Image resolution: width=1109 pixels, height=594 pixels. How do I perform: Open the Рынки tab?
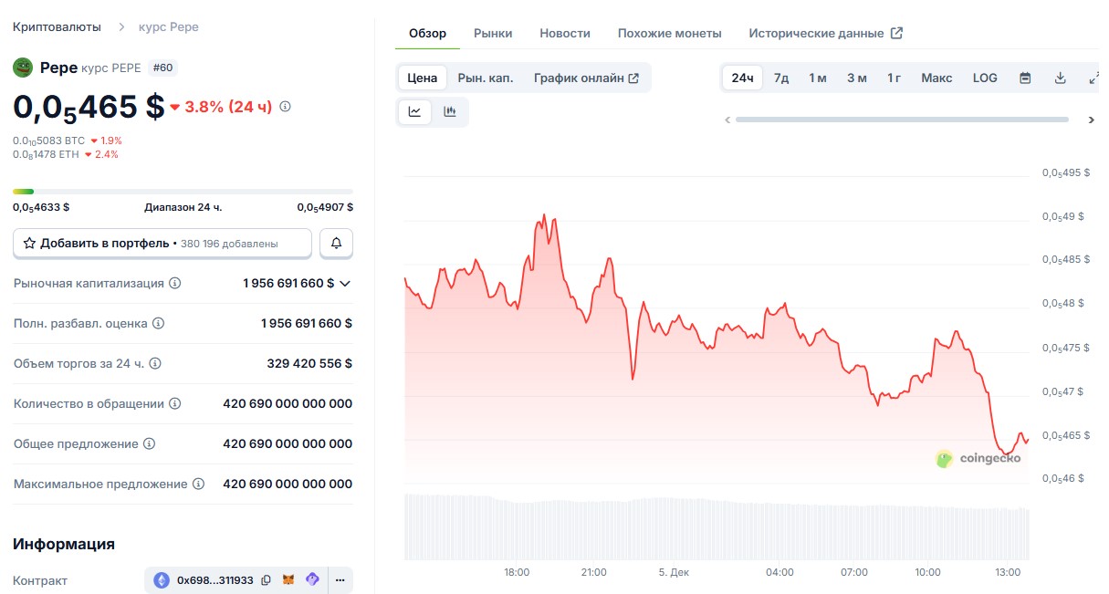click(493, 33)
